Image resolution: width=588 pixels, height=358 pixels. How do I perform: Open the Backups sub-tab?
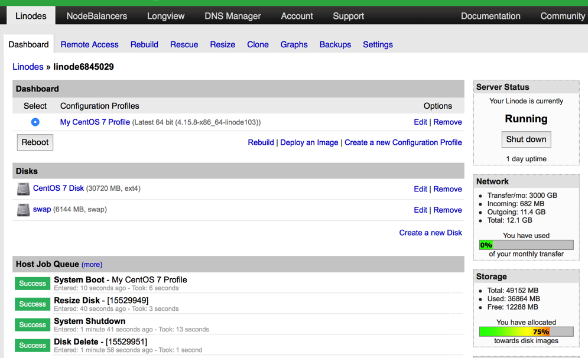[335, 45]
